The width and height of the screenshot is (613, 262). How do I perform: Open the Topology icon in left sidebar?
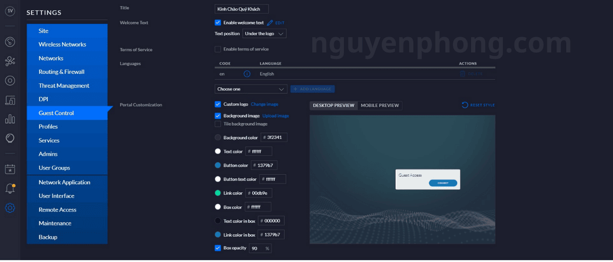pyautogui.click(x=10, y=61)
